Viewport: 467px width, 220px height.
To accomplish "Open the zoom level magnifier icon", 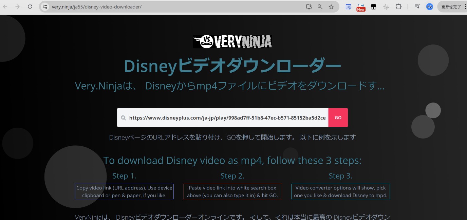I will point(320,7).
